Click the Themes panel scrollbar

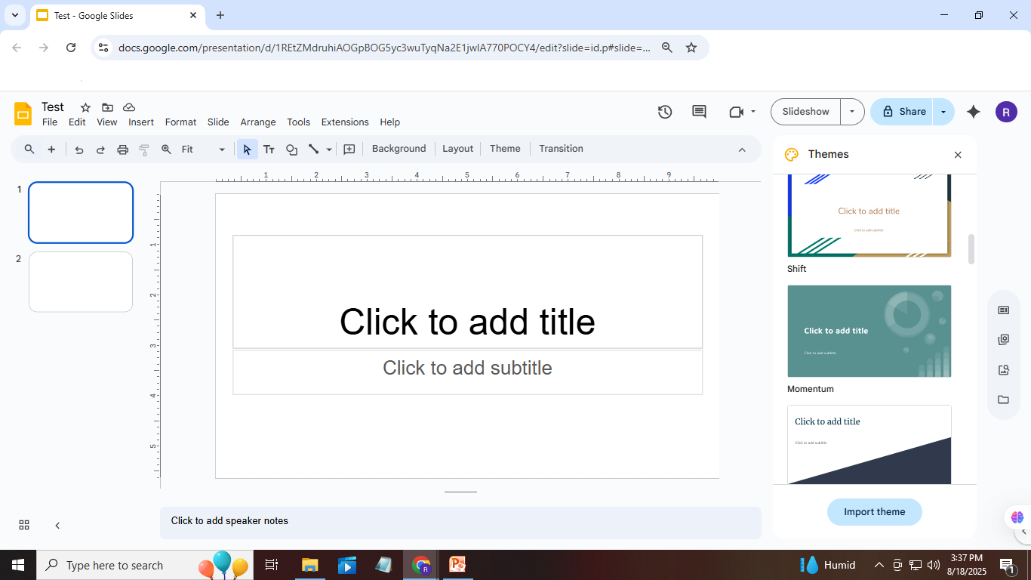[971, 249]
